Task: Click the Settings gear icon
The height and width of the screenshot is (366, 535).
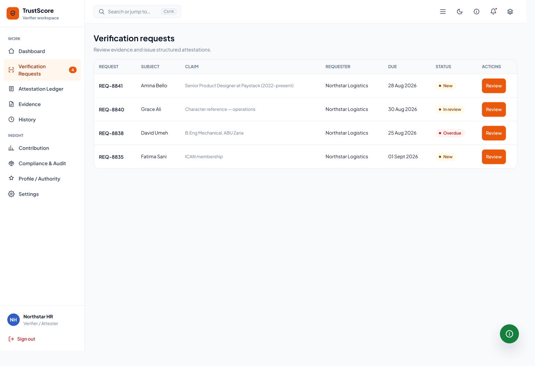Action: pos(11,194)
